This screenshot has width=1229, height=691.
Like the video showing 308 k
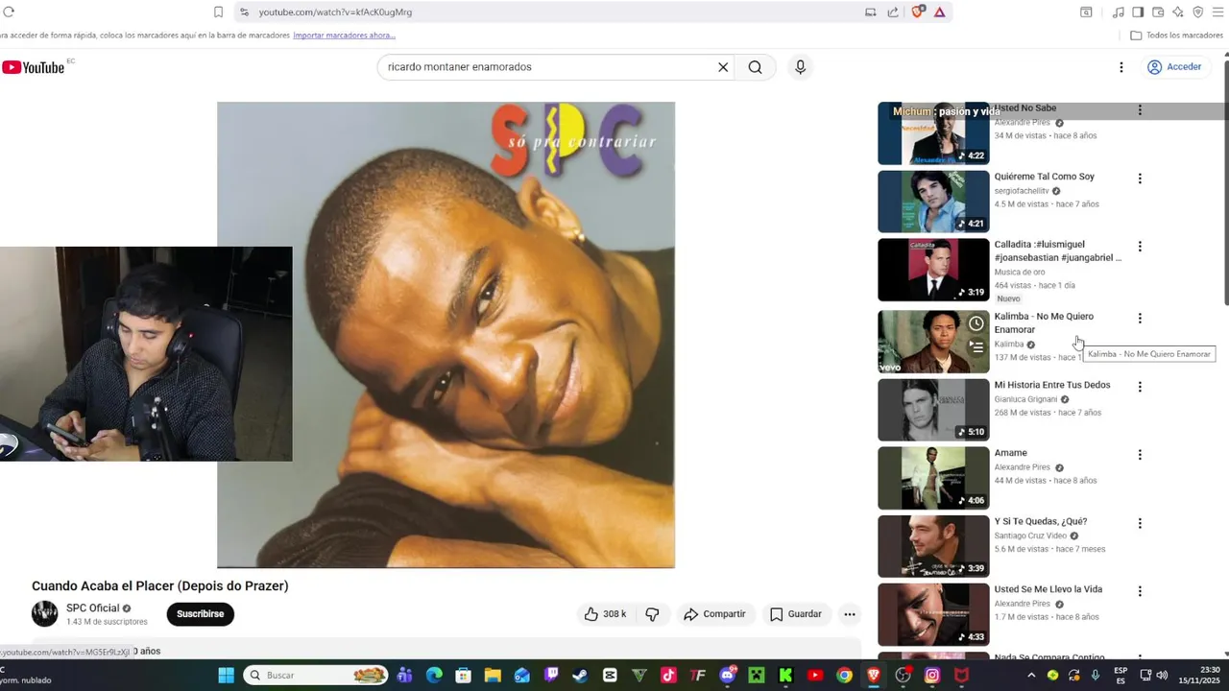[605, 614]
